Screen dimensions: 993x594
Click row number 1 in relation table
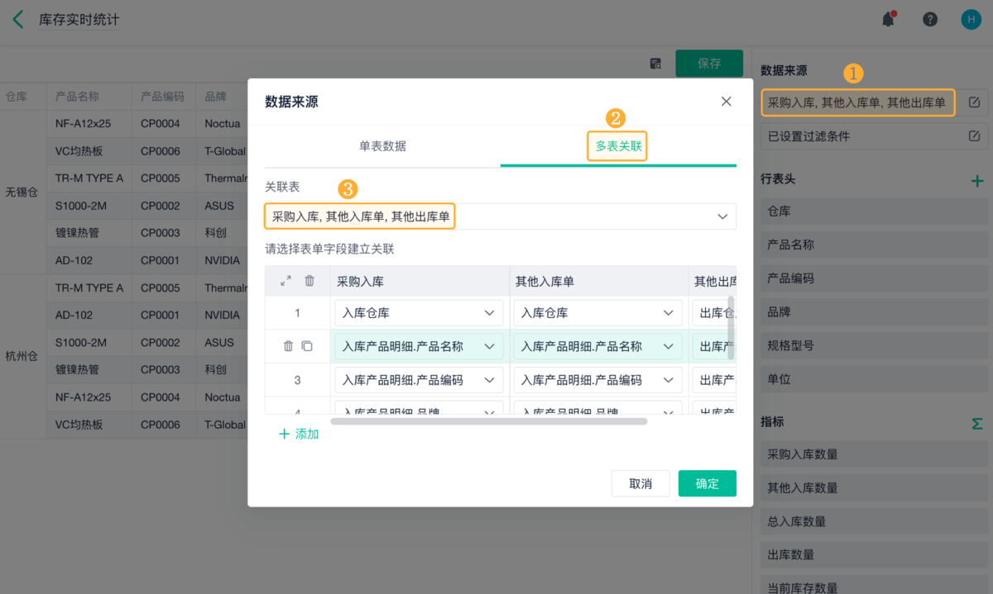[298, 313]
